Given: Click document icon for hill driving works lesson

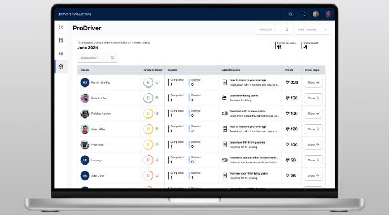Looking at the screenshot, I should pos(225,145).
